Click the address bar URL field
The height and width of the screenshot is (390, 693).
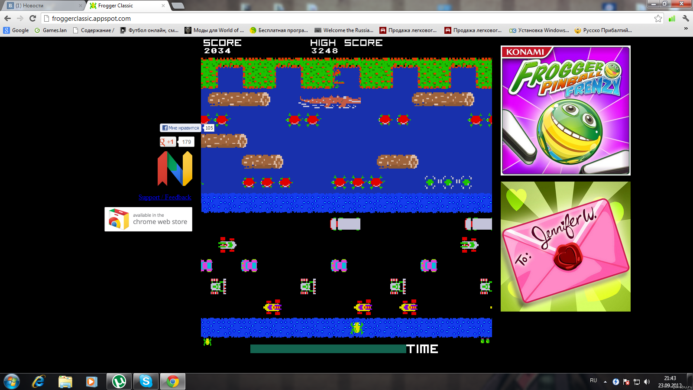346,18
